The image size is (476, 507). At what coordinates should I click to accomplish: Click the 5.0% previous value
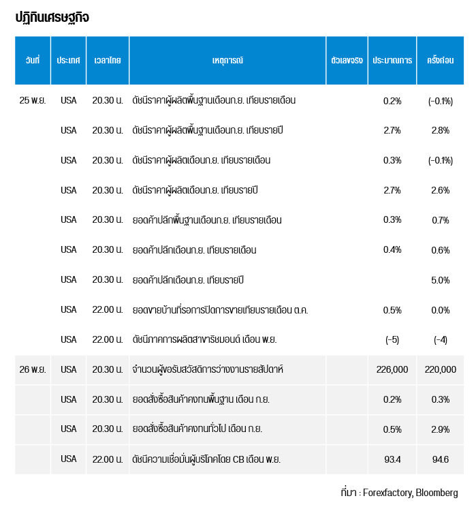(x=440, y=280)
